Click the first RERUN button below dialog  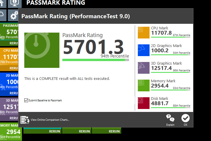pos(42,131)
